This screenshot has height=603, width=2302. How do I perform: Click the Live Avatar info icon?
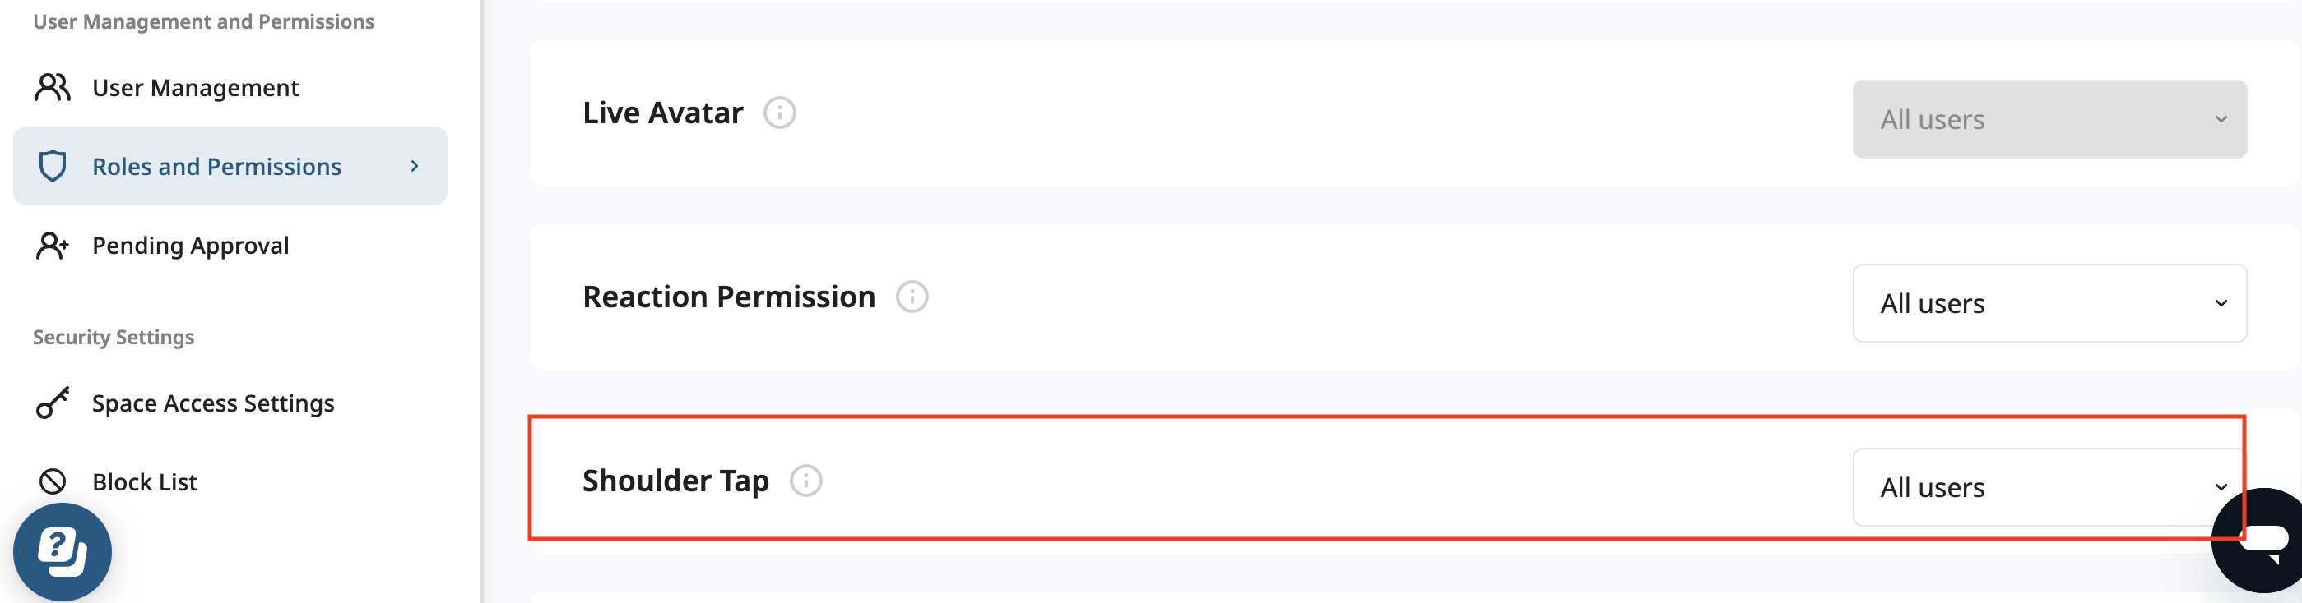pos(779,113)
